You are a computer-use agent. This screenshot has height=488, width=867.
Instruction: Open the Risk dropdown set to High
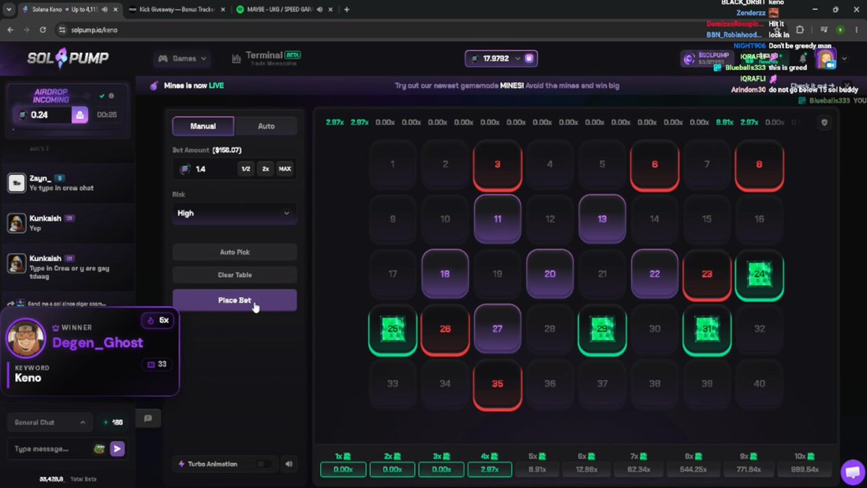[234, 213]
